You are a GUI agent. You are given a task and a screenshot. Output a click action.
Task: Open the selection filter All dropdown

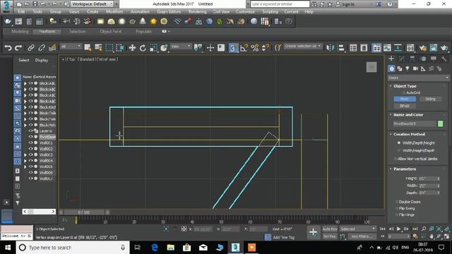[x=71, y=47]
